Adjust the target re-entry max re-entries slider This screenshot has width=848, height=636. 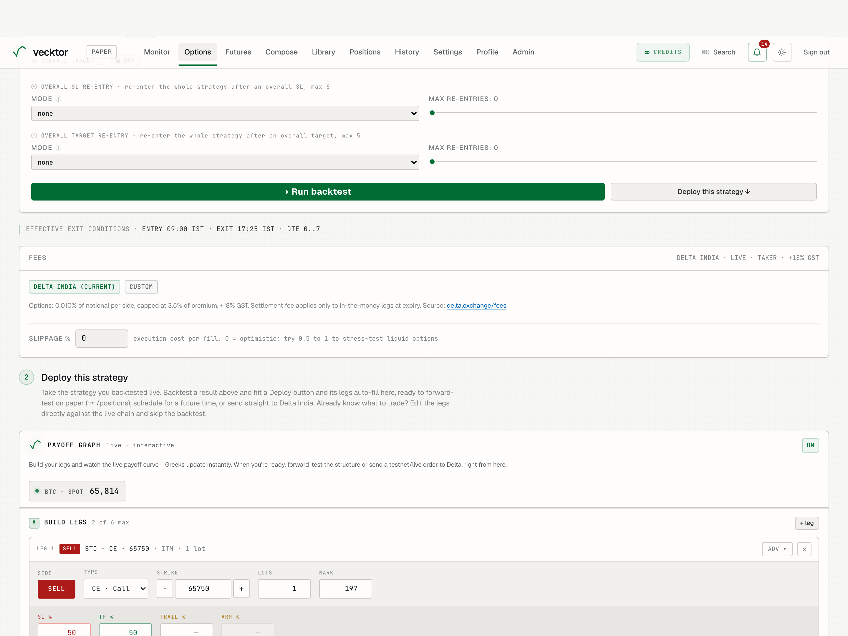pos(623,162)
